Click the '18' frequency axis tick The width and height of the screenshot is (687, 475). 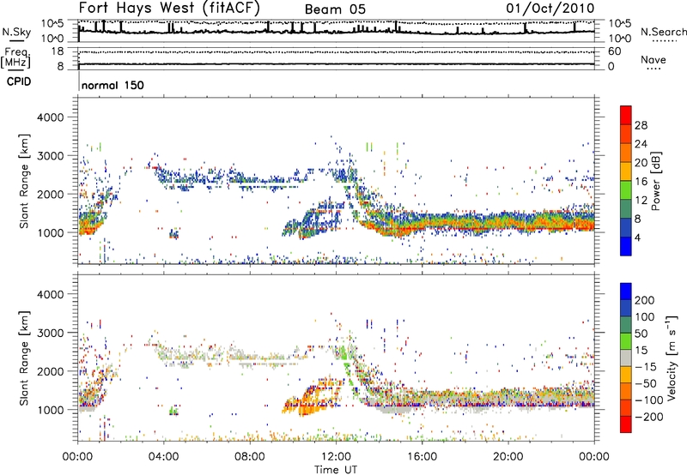tap(58, 51)
